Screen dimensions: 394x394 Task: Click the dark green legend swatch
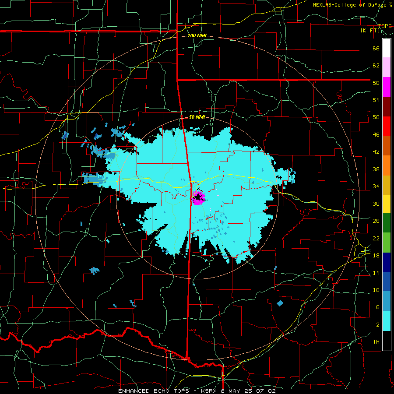pos(387,223)
